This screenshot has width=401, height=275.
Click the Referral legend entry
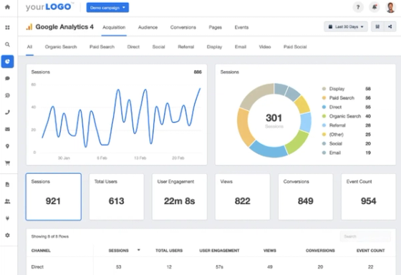click(x=346, y=125)
